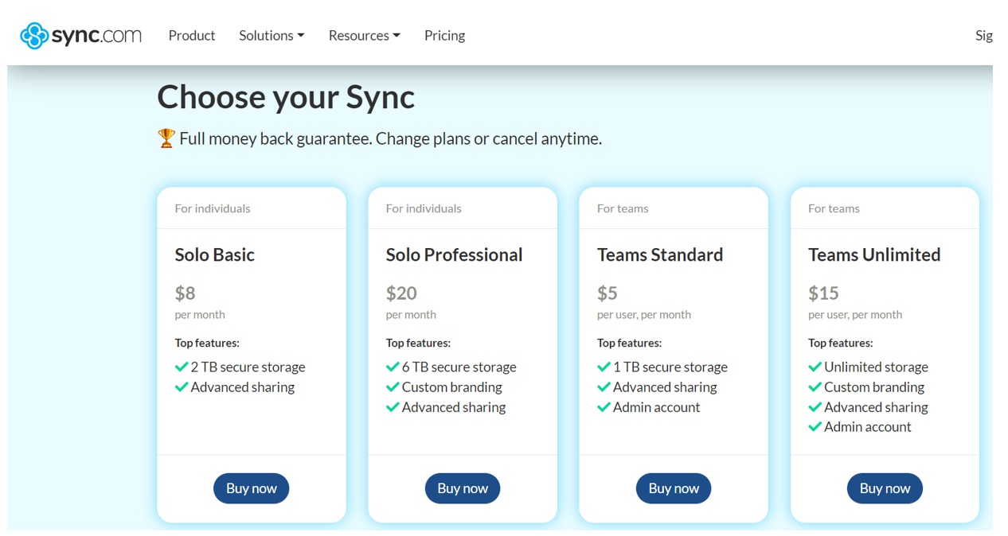
Task: Click For teams label on Teams Unlimited card
Action: tap(834, 208)
